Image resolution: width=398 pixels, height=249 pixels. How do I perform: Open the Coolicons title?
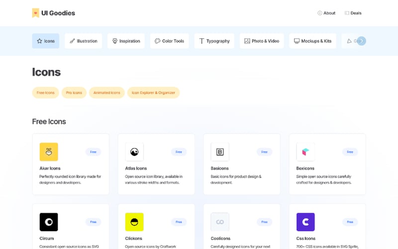(220, 239)
